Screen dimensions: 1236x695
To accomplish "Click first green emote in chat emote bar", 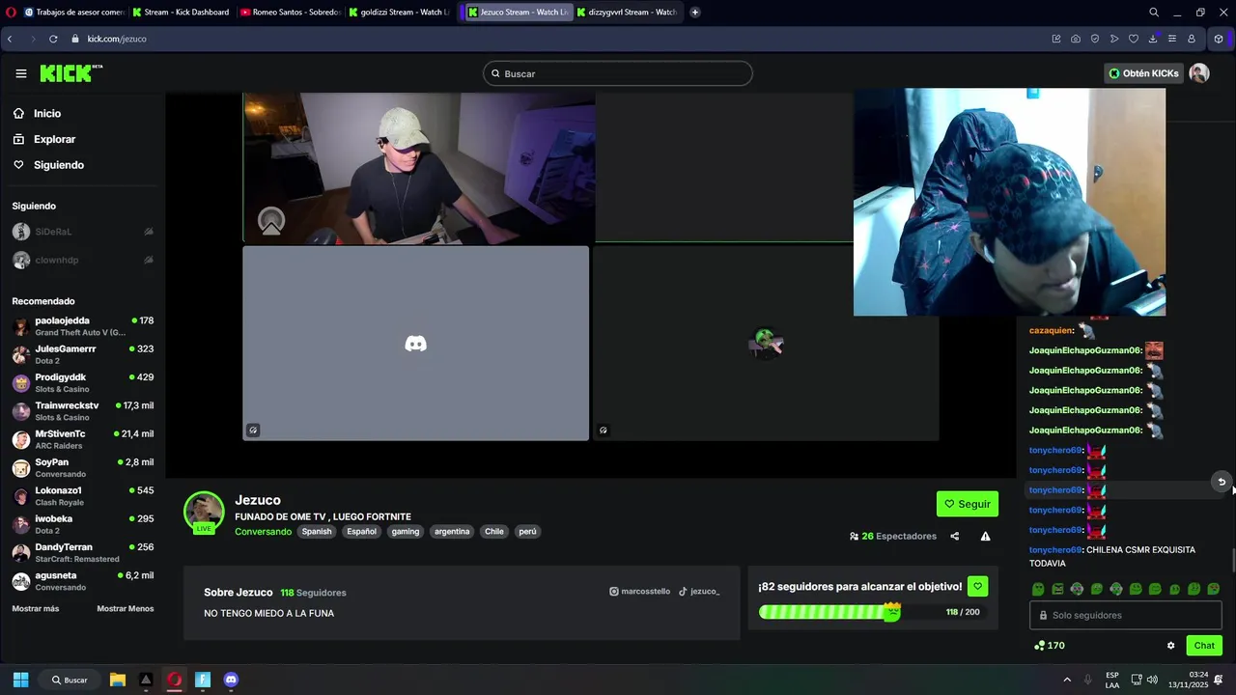I will pos(1038,589).
